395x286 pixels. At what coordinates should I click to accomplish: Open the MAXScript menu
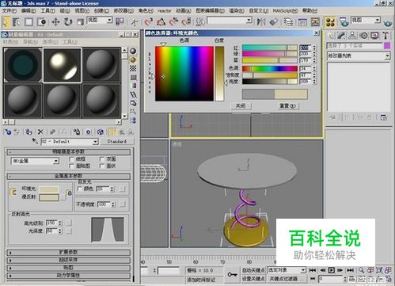pos(285,11)
